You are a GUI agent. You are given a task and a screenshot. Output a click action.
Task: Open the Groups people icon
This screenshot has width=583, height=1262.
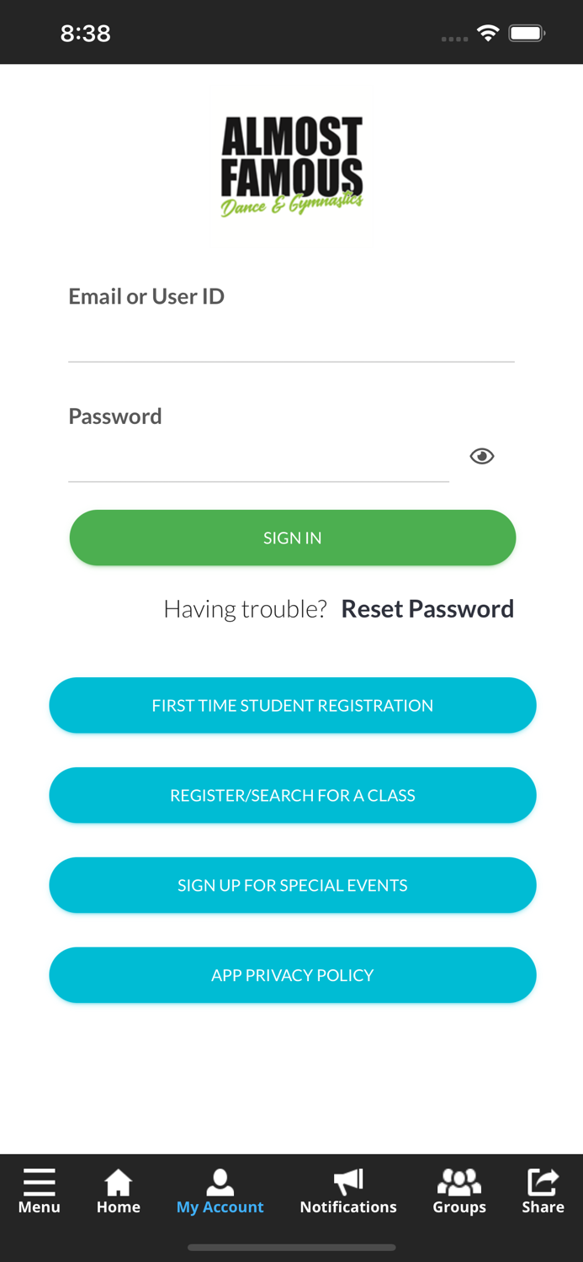click(459, 1182)
